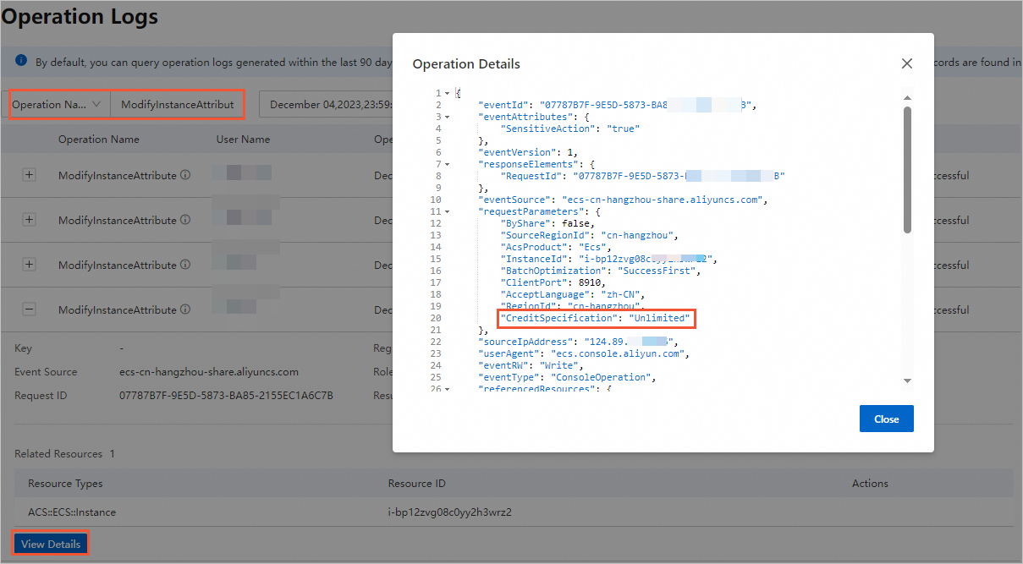1023x564 pixels.
Task: Click the View Details button
Action: [51, 544]
